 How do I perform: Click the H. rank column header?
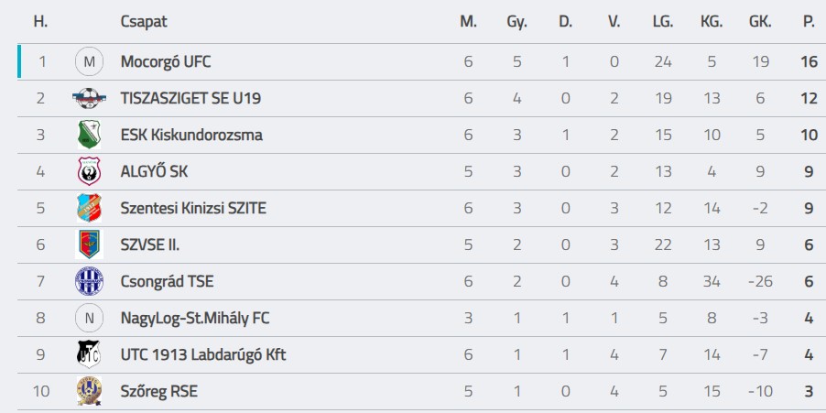pyautogui.click(x=40, y=22)
